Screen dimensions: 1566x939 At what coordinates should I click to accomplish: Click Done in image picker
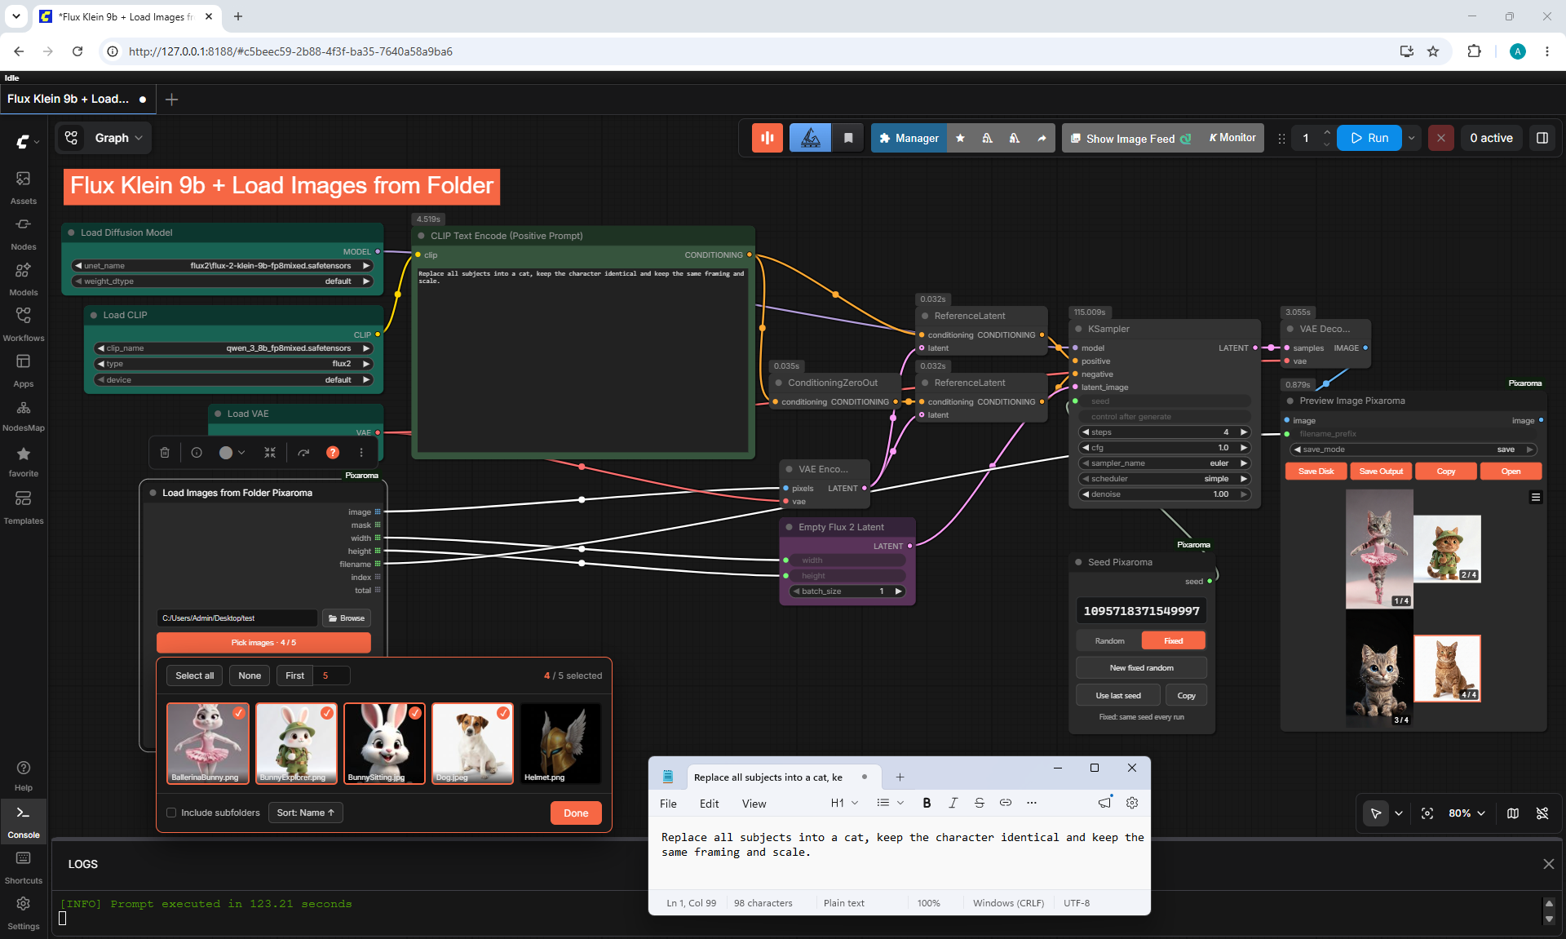[x=576, y=813]
